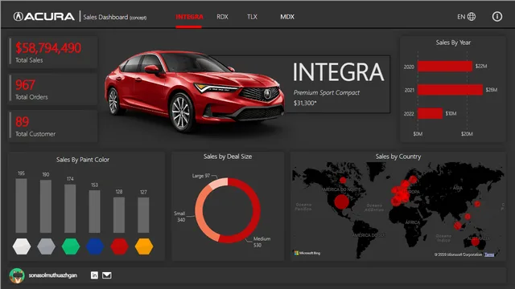Click the Sales Dashboard header title
The width and height of the screenshot is (515, 289).
point(114,17)
